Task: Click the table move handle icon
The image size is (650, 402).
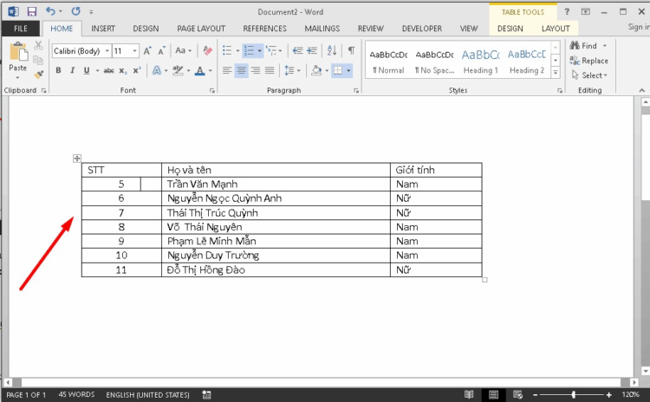Action: pos(77,158)
